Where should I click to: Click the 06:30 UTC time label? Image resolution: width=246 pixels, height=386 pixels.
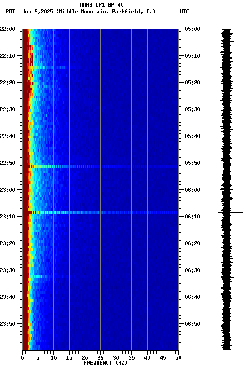tap(193, 270)
